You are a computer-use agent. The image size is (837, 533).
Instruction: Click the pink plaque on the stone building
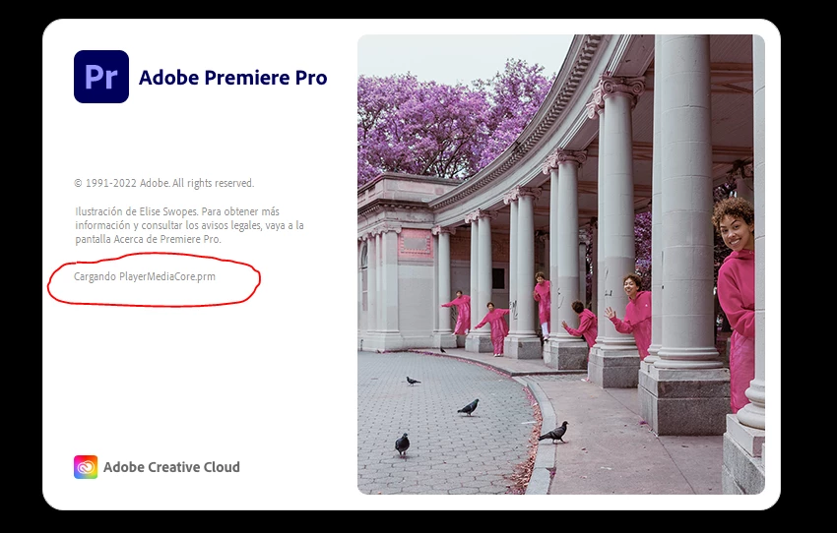[415, 244]
